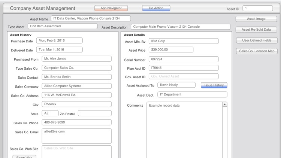Click the Delivered Date field
281x158 pixels.
tap(59, 50)
